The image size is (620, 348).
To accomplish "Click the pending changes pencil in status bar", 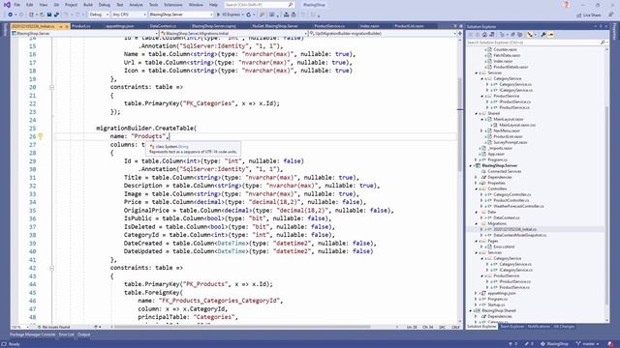I will [x=529, y=344].
